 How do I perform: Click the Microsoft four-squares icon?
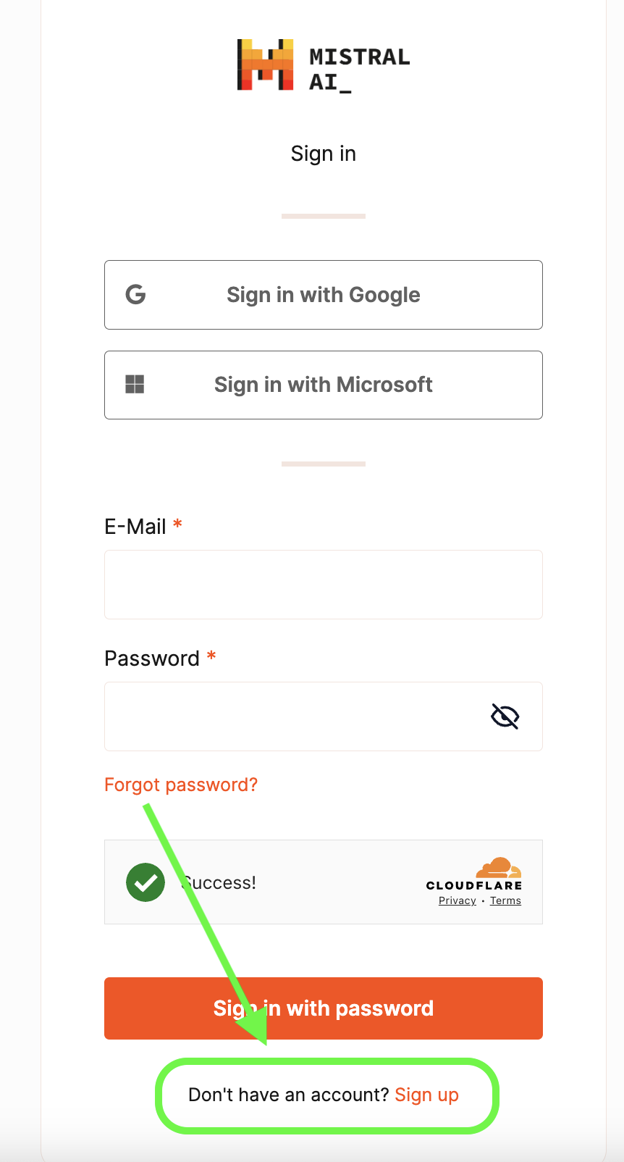point(135,384)
